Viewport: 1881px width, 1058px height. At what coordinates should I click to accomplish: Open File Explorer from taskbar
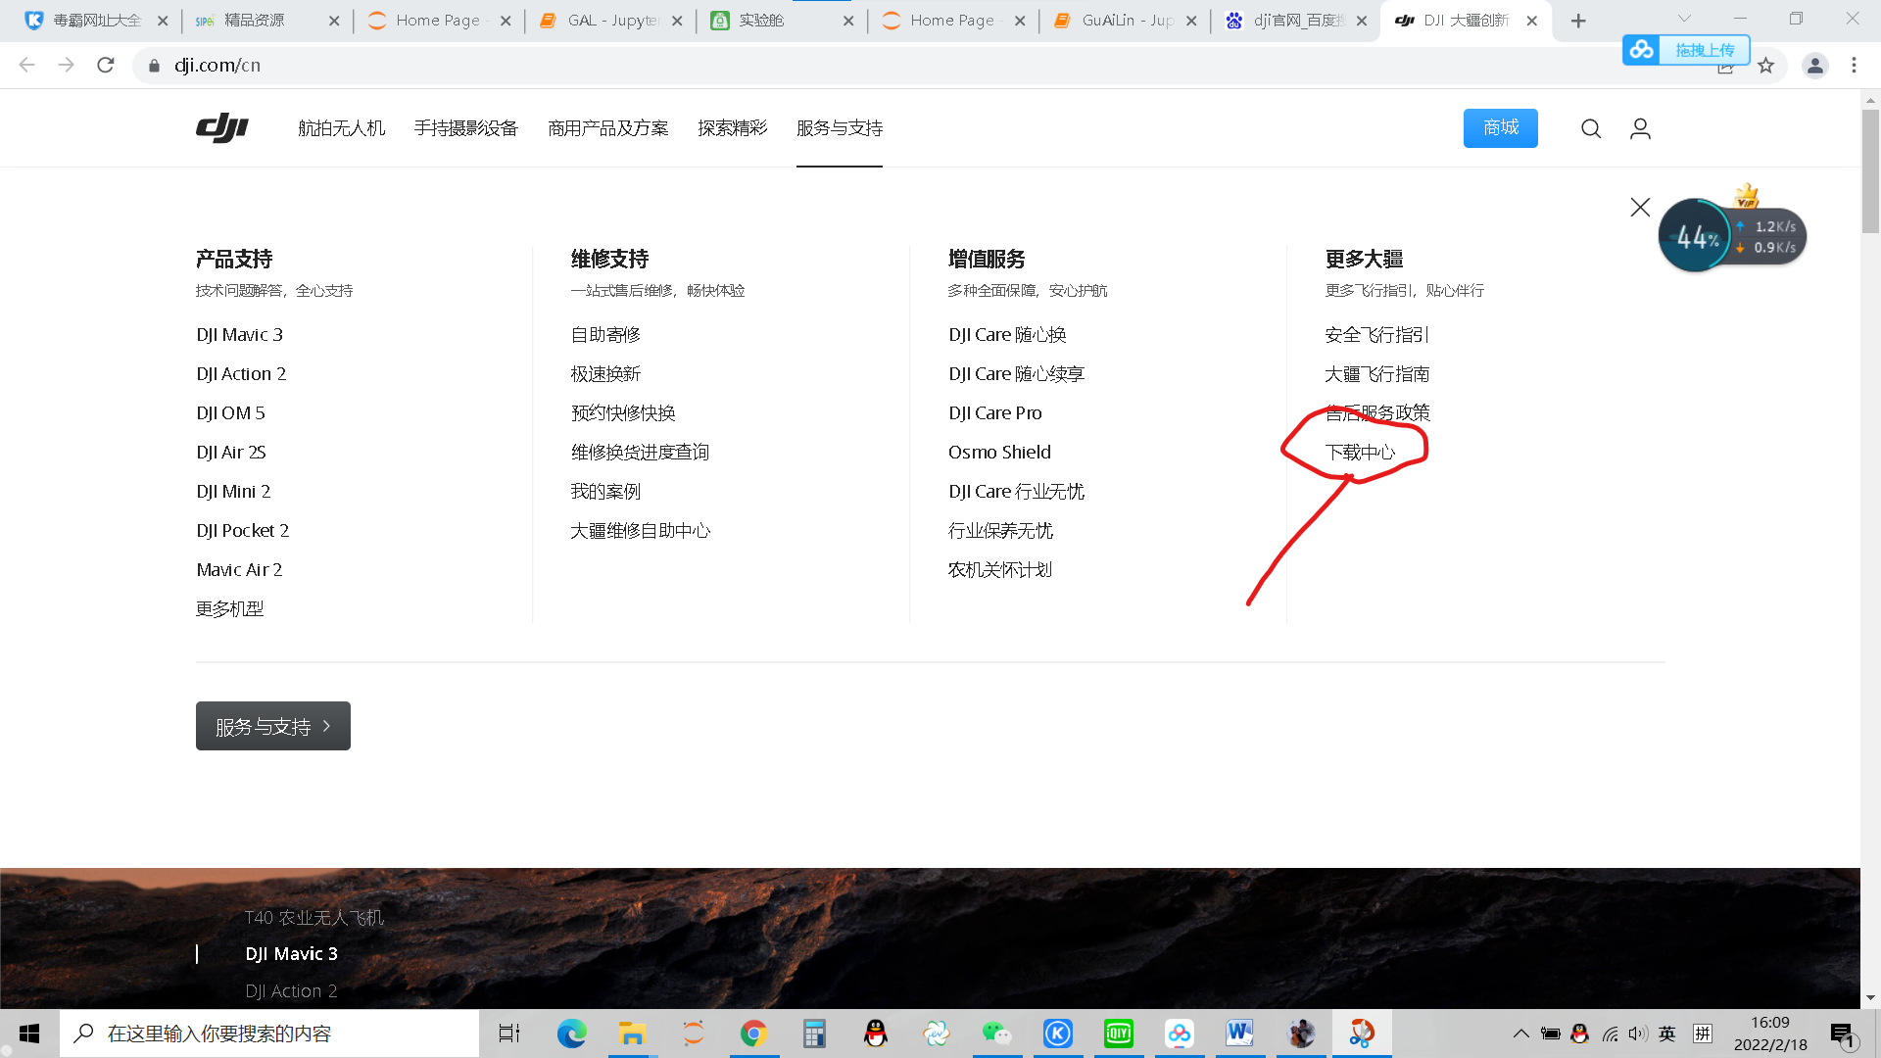coord(632,1034)
